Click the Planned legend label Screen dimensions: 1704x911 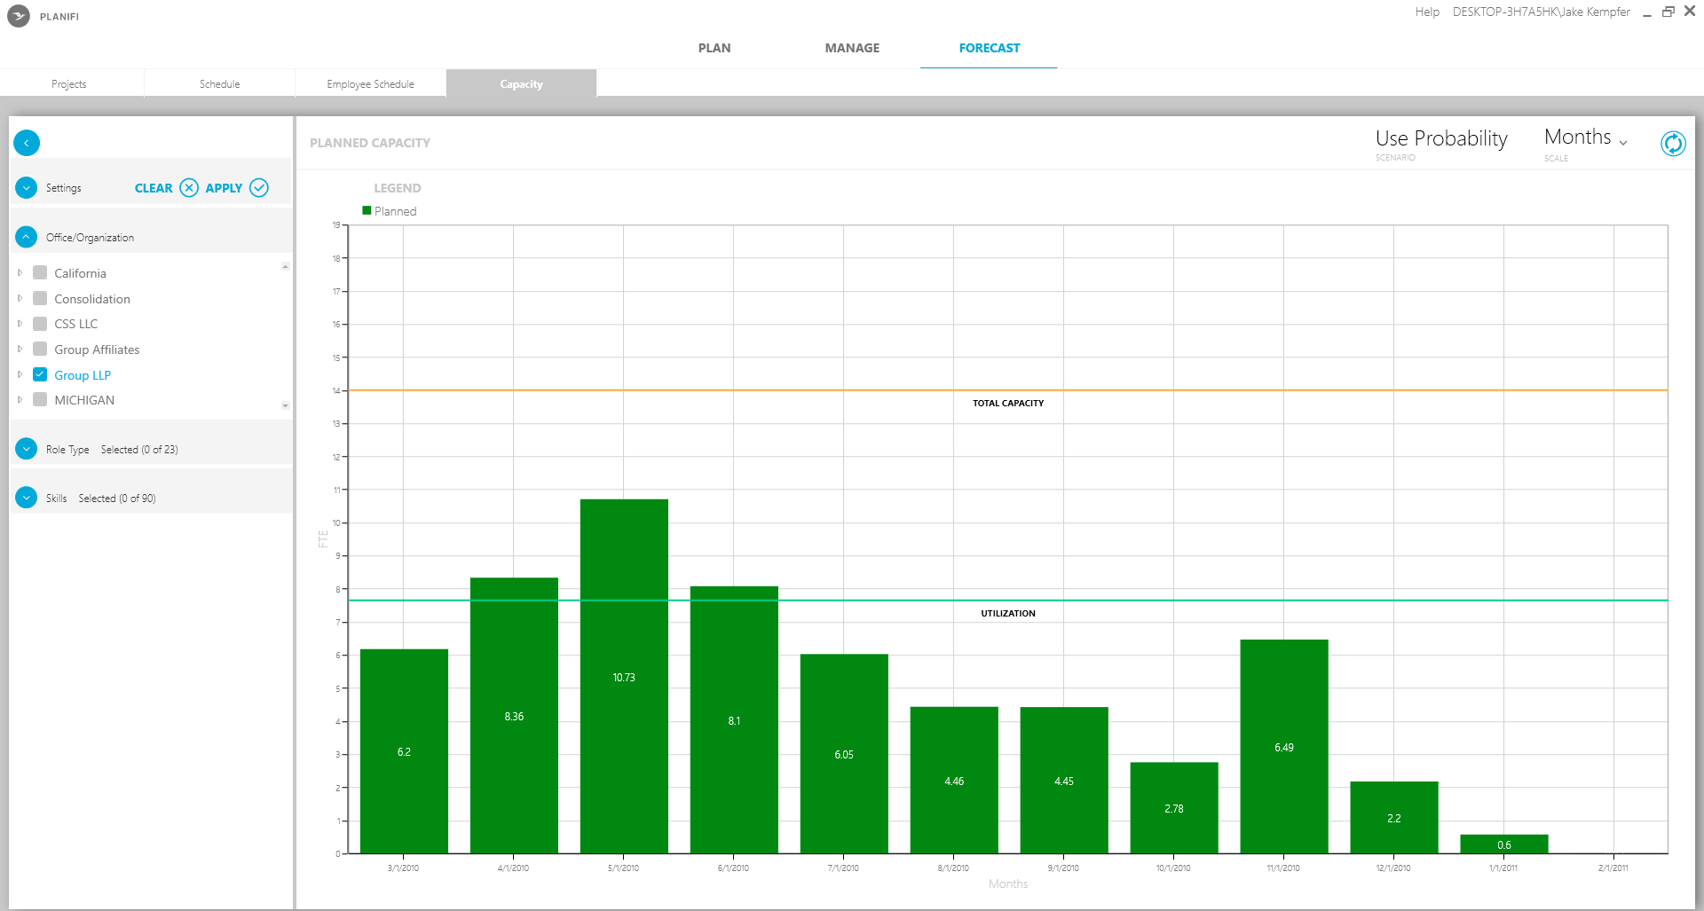(x=396, y=211)
